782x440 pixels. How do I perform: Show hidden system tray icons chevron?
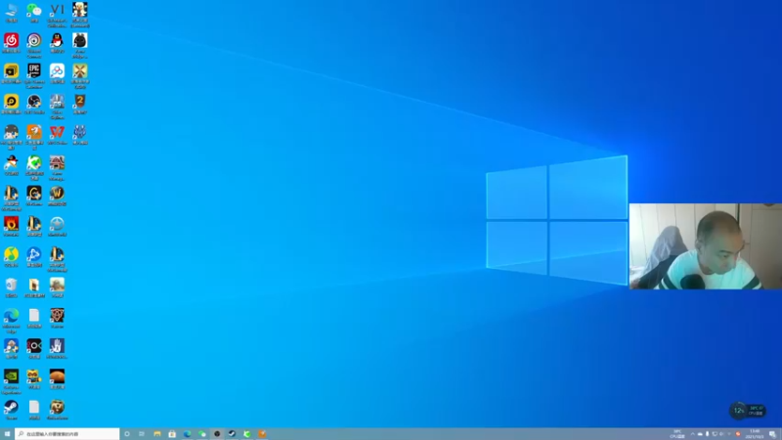coord(692,434)
